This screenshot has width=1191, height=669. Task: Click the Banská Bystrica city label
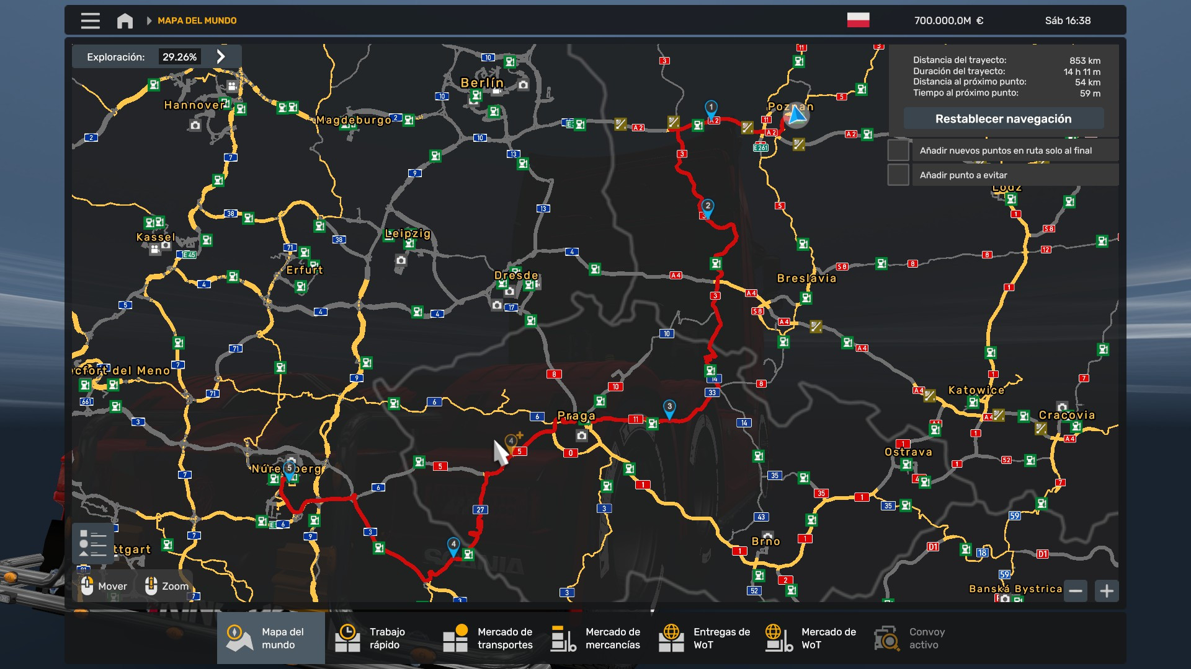coord(1015,588)
